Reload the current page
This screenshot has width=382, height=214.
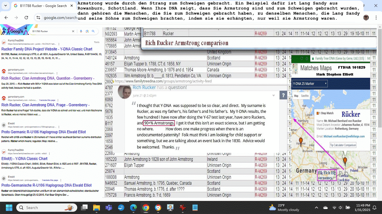pos(26,18)
